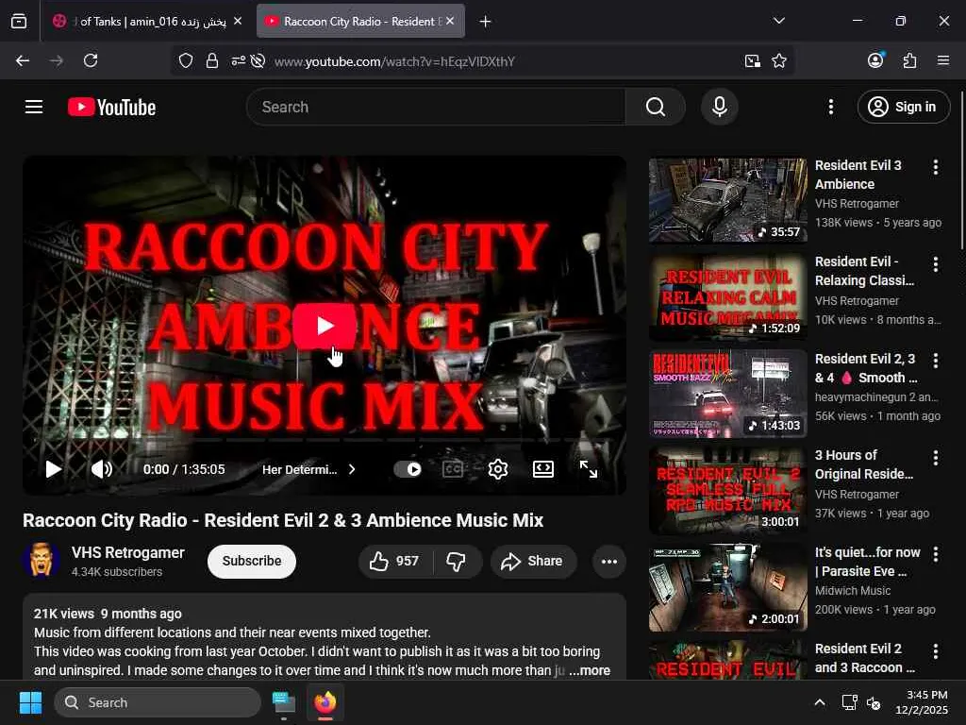Open VHS Retrogamer channel name link
The width and height of the screenshot is (966, 725).
tap(128, 552)
